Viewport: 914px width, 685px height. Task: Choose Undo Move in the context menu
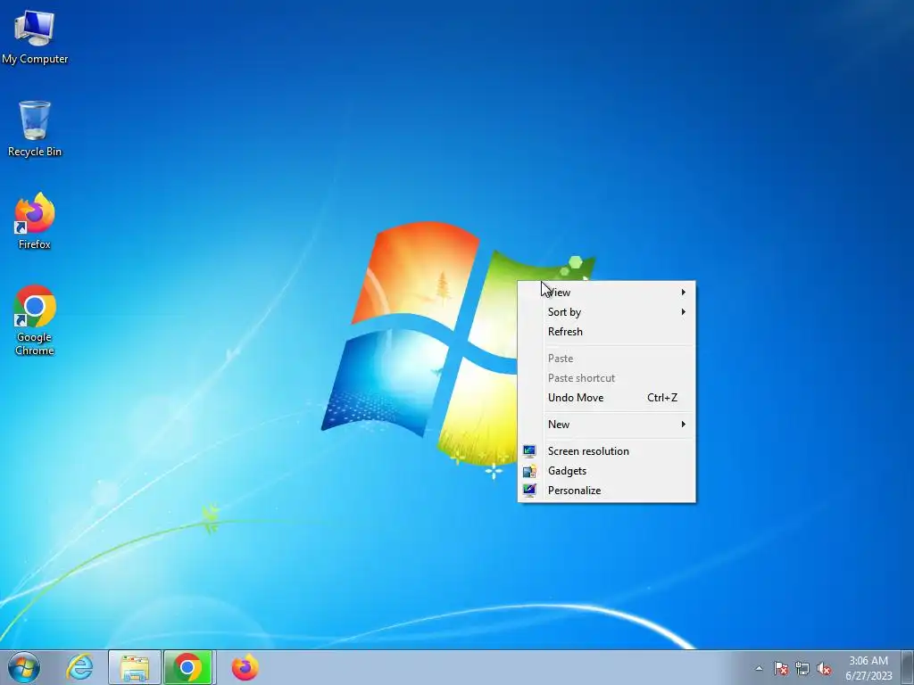[x=606, y=398]
